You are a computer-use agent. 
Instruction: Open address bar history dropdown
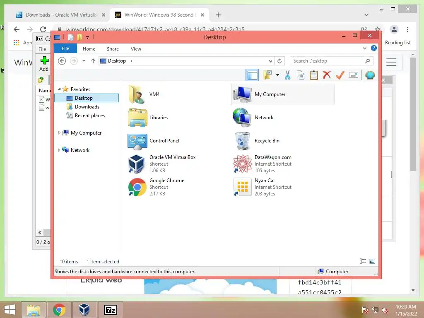click(270, 61)
